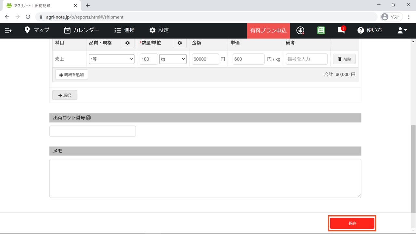Screen dimensions: 416x234
Task: Expand the 1等 quality dropdown
Action: [x=112, y=59]
